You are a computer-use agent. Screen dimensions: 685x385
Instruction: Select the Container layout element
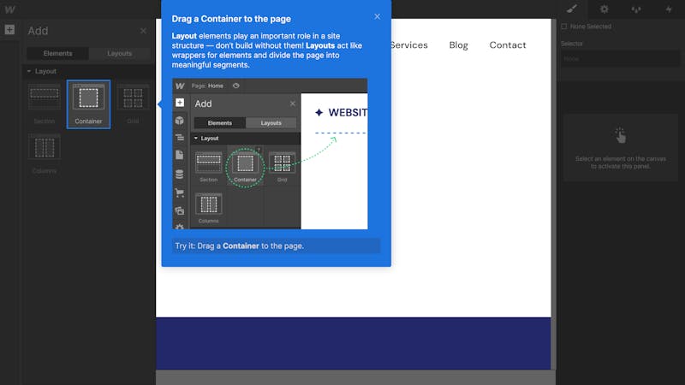88,104
